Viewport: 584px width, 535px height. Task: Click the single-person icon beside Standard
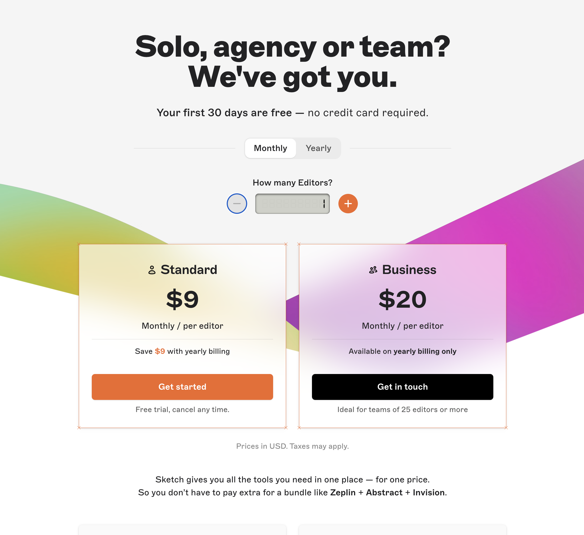152,270
